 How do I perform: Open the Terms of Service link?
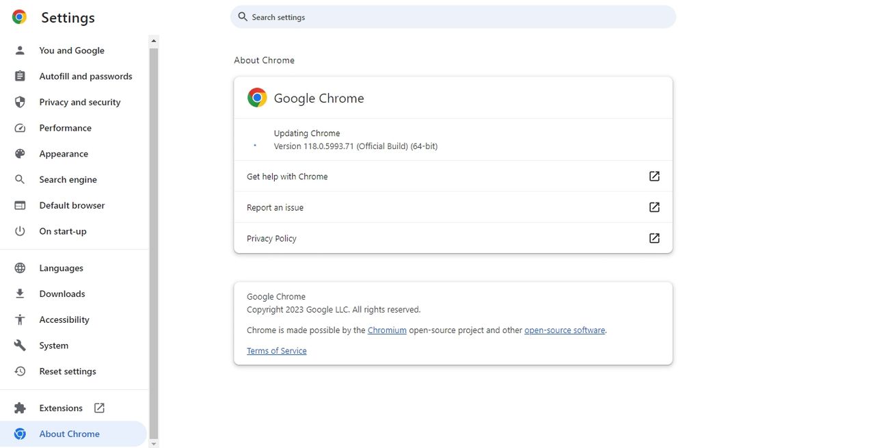(x=276, y=351)
